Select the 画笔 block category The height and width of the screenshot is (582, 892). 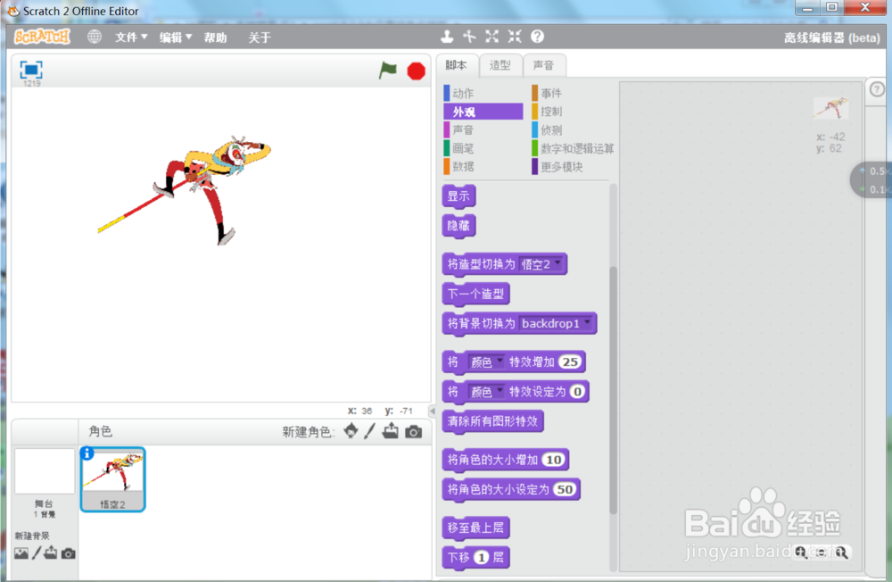[483, 149]
